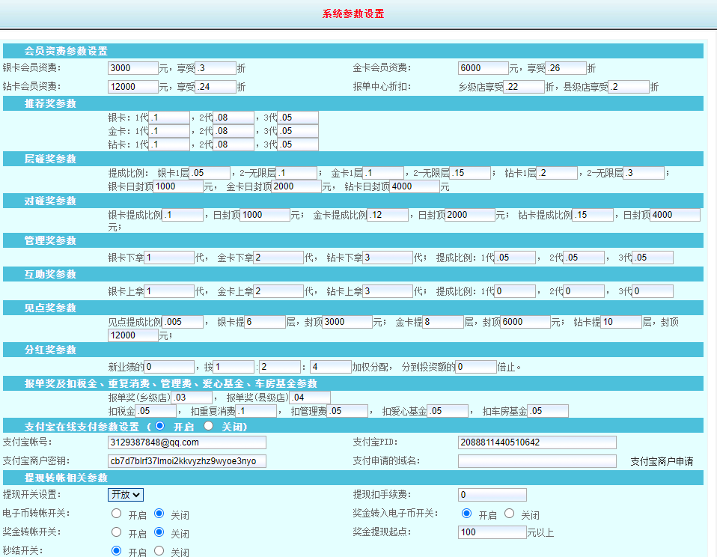Select 关闭 for 奖金转入电子币开关
Image resolution: width=717 pixels, height=557 pixels.
[510, 514]
